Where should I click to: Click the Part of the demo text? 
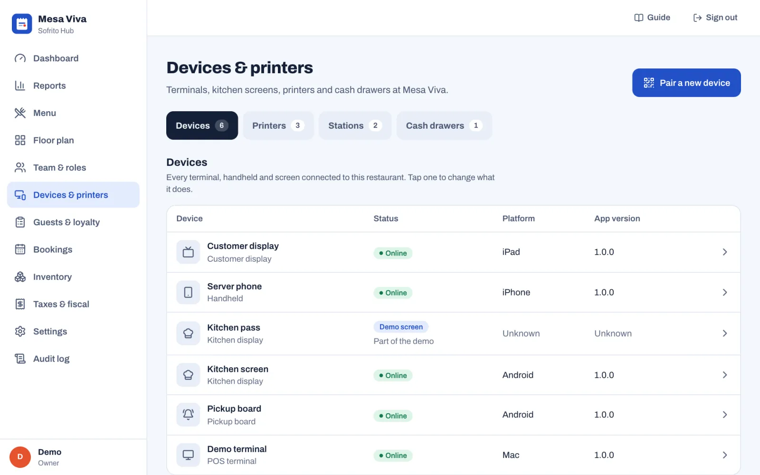pyautogui.click(x=403, y=341)
